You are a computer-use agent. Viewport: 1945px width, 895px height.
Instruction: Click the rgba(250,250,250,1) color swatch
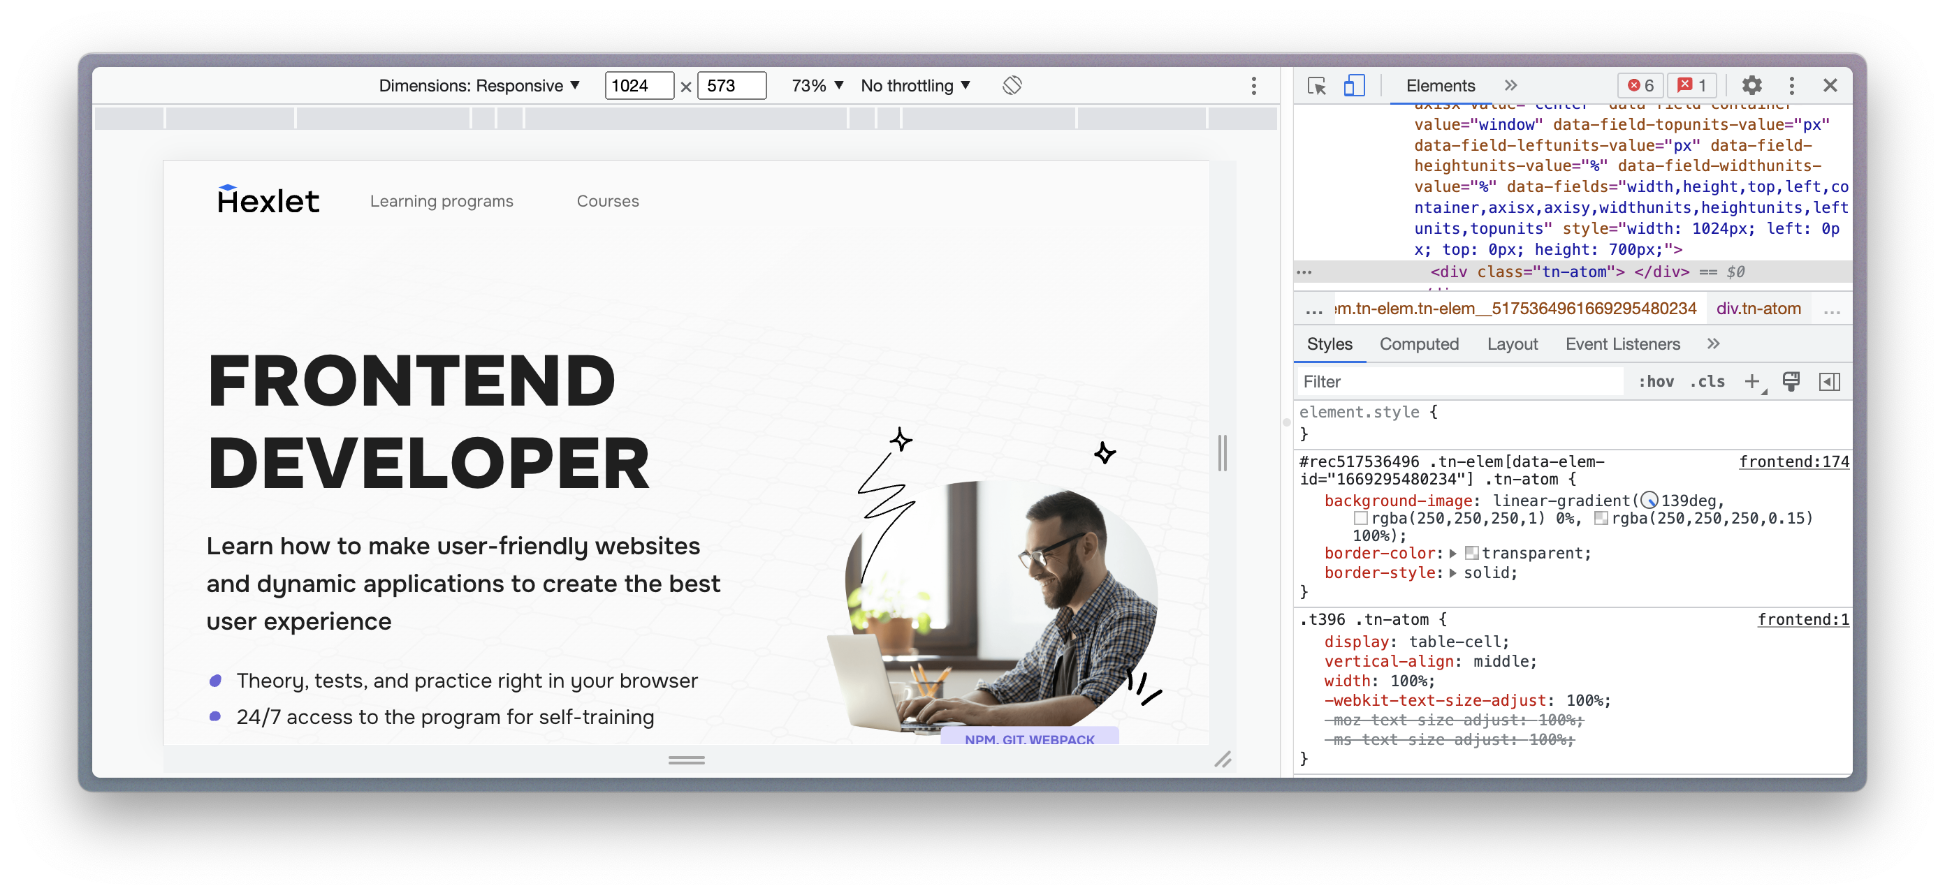[x=1361, y=519]
